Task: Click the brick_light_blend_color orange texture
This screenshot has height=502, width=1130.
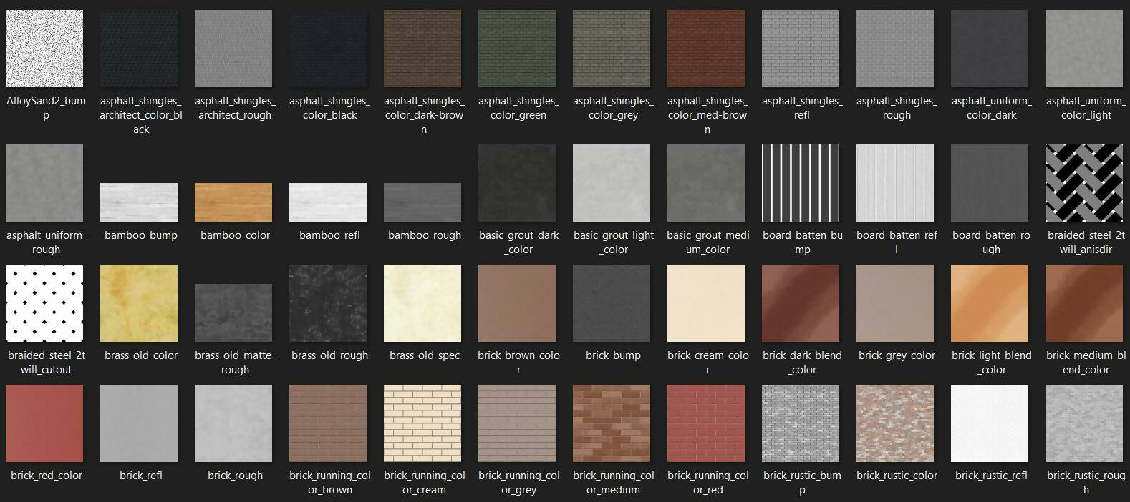Action: [990, 303]
